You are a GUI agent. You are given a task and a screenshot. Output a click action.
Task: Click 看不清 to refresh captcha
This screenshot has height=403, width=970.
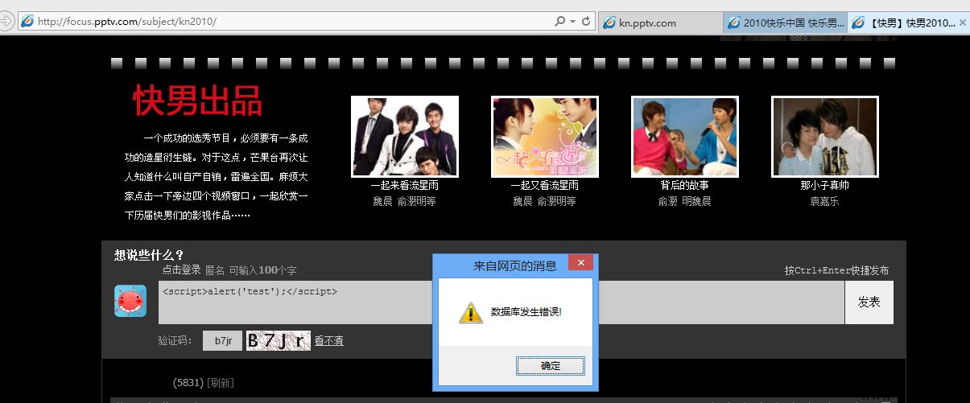[x=329, y=341]
